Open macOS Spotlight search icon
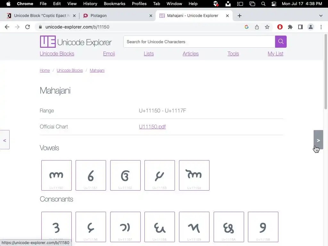Screen dimensions: 328x246 click(x=263, y=4)
